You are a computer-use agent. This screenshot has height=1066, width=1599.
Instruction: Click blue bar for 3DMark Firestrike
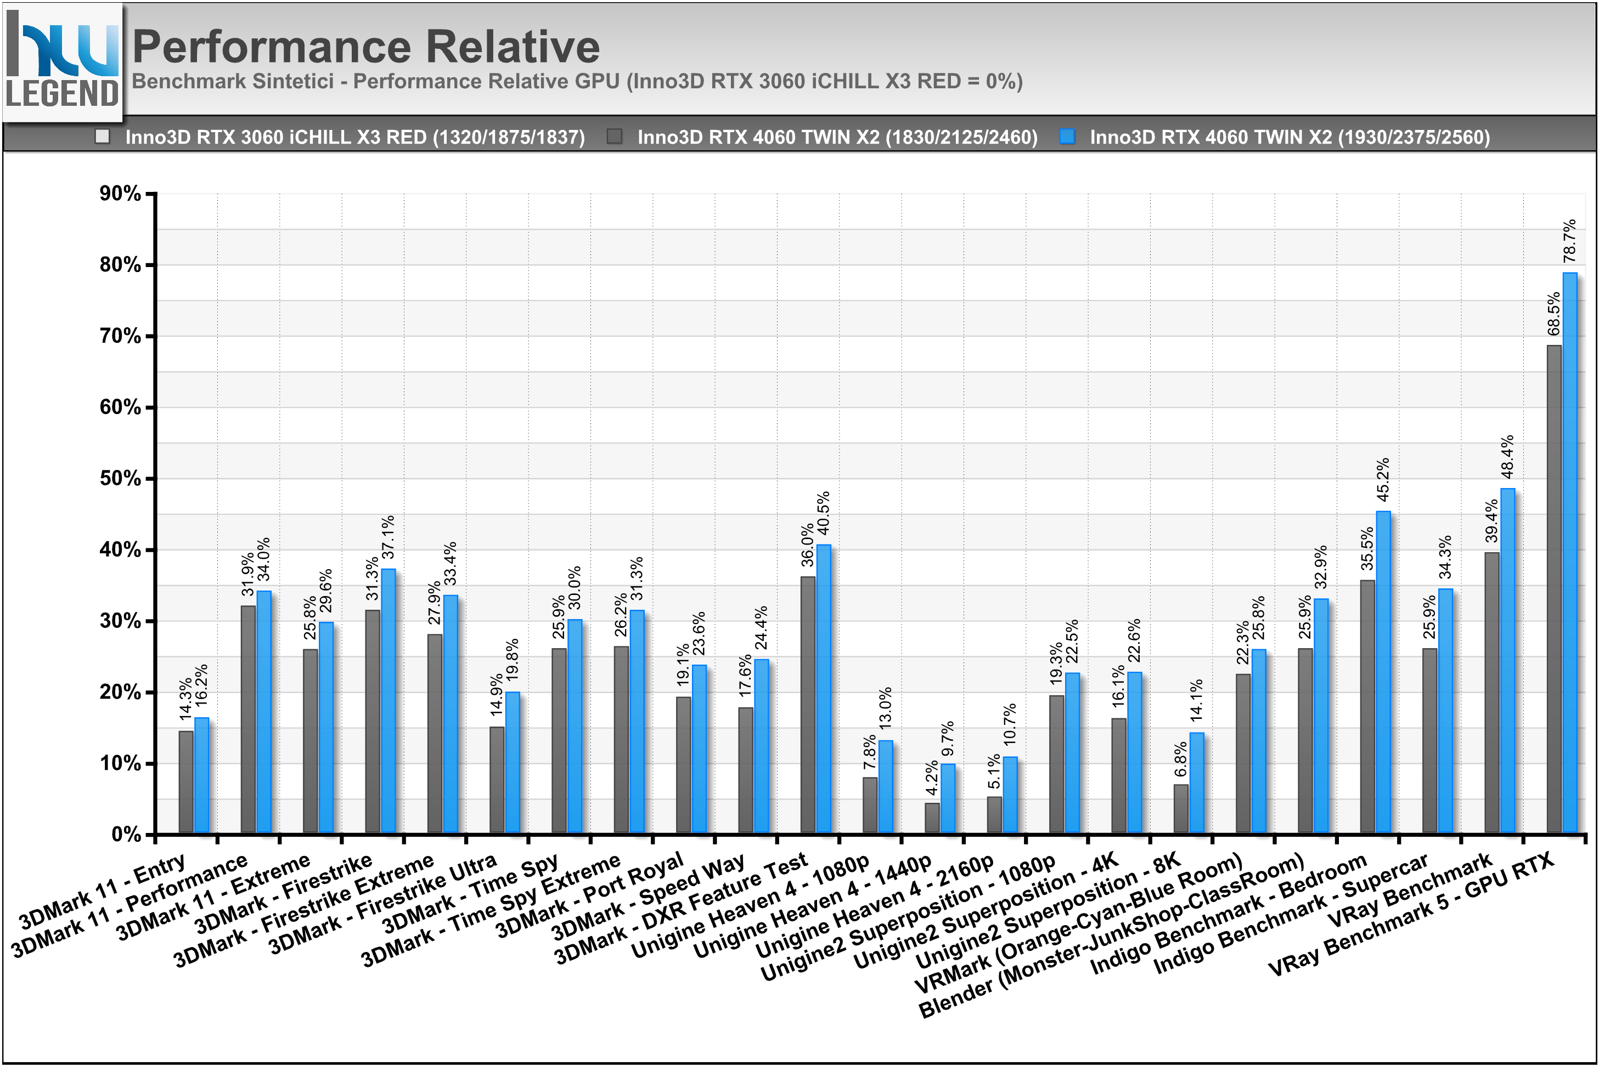tap(389, 701)
